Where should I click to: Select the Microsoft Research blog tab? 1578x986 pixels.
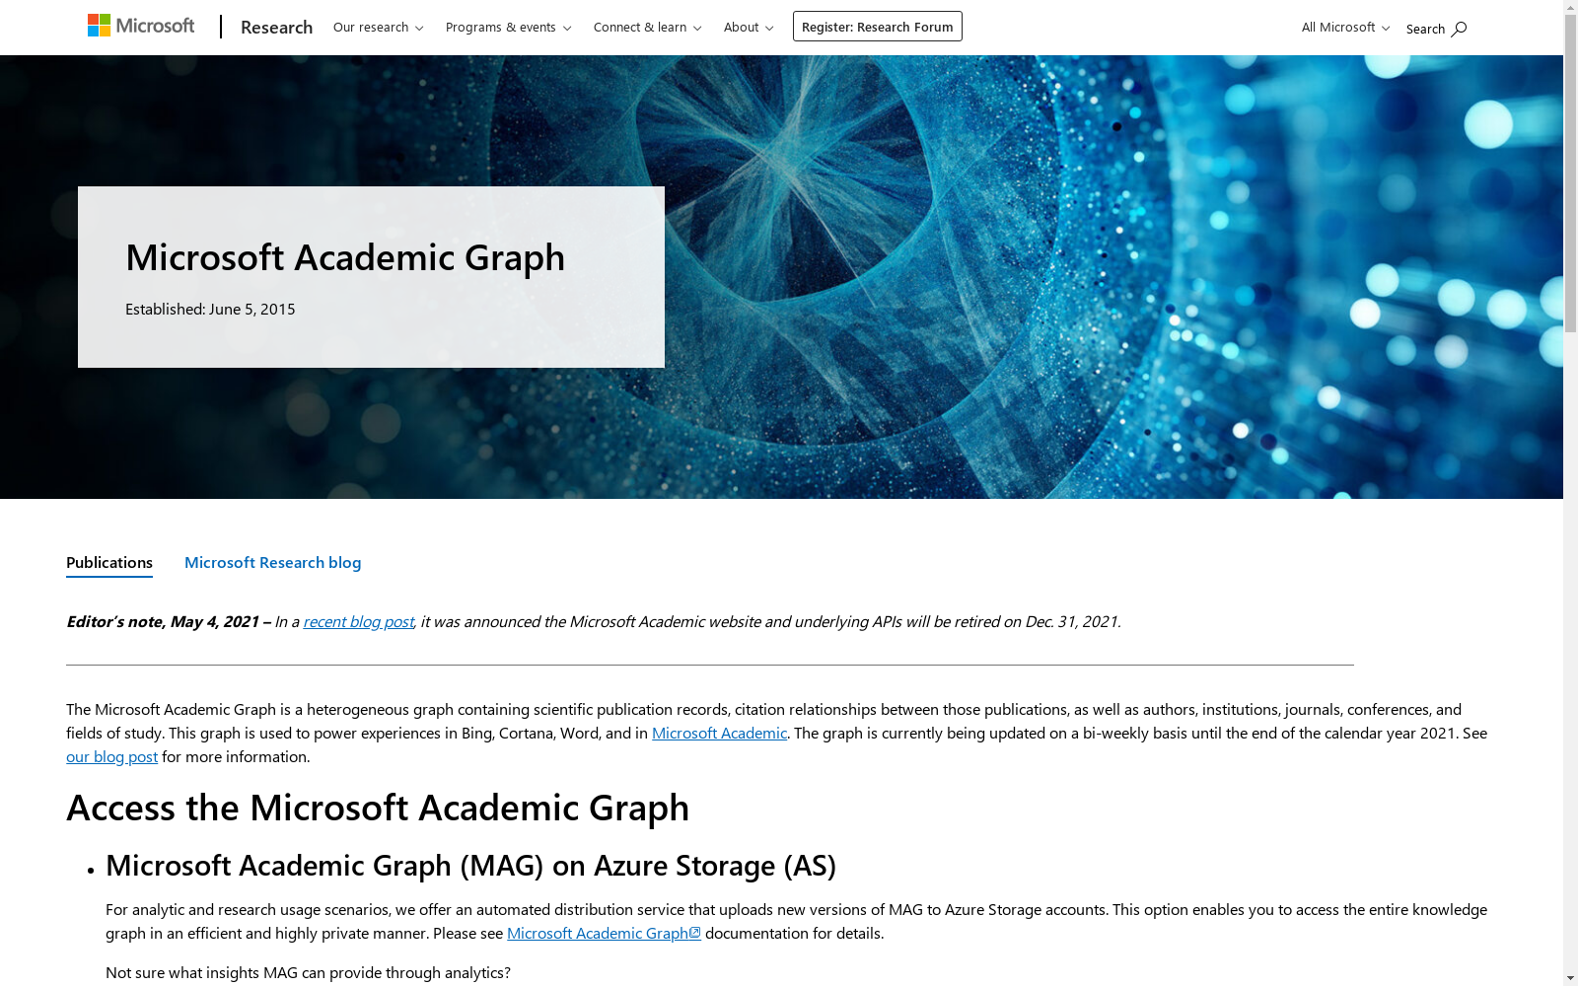273,562
